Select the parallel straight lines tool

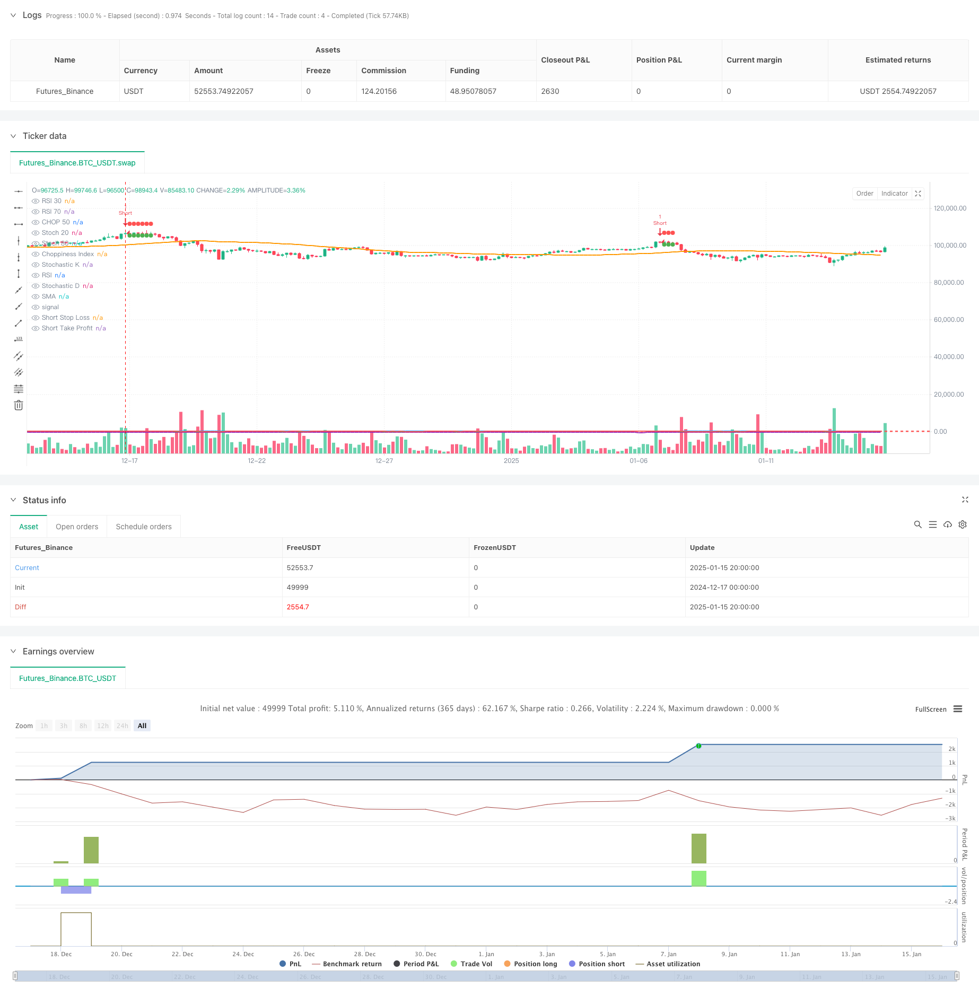pos(19,372)
